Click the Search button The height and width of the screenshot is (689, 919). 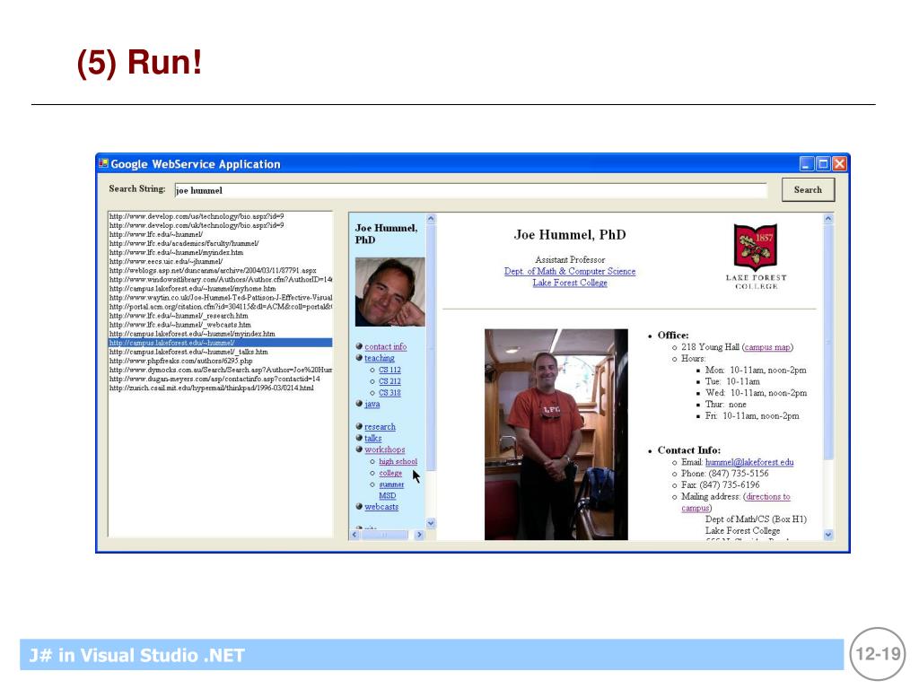coord(808,190)
